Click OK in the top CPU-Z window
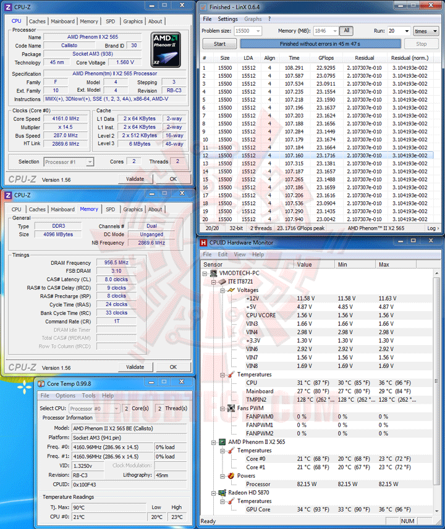This screenshot has width=445, height=529. point(173,179)
